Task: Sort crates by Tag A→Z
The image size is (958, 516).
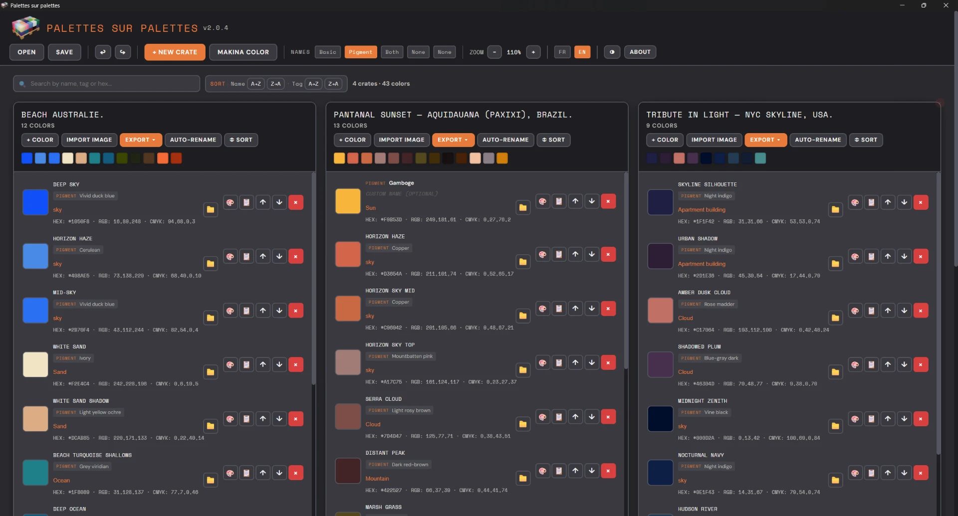Action: point(313,84)
